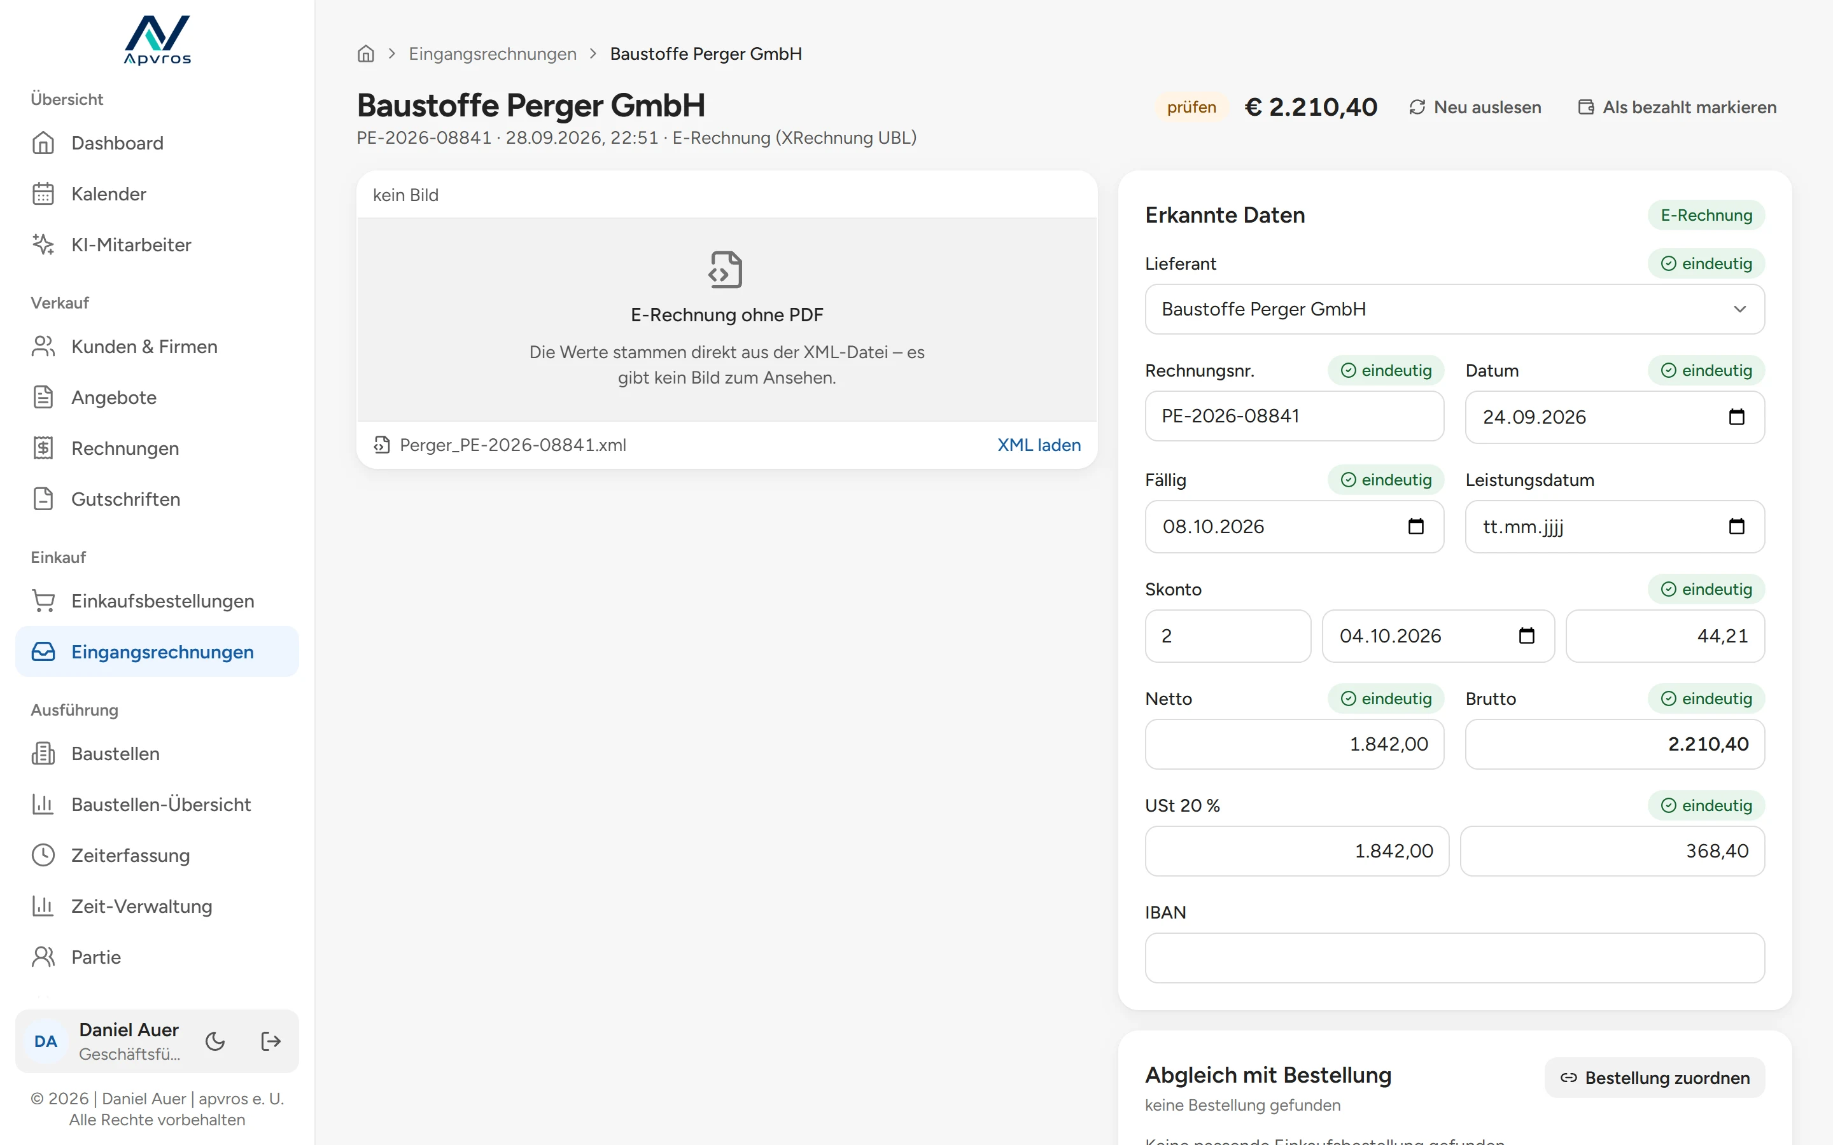This screenshot has width=1833, height=1145.
Task: Expand the Lieferant dropdown
Action: [x=1454, y=309]
